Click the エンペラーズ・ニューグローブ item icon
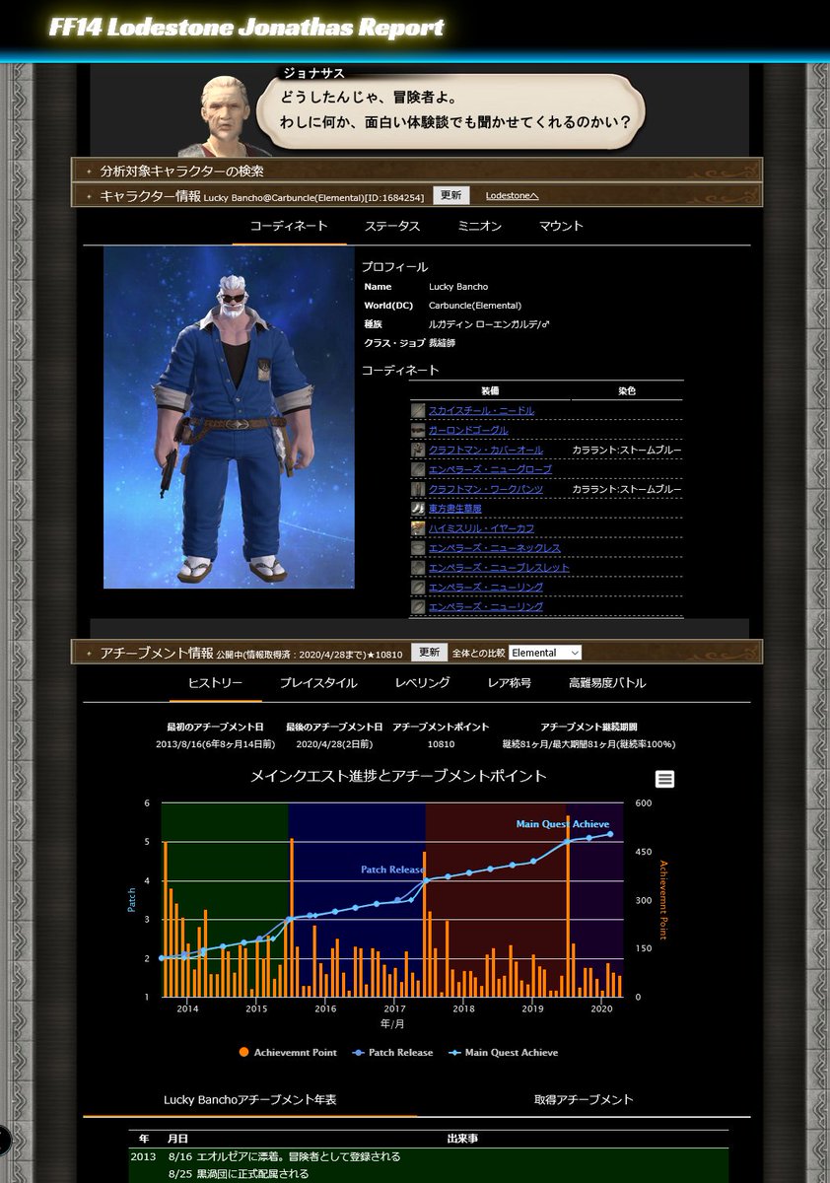Screen dimensions: 830x1183 pos(418,469)
